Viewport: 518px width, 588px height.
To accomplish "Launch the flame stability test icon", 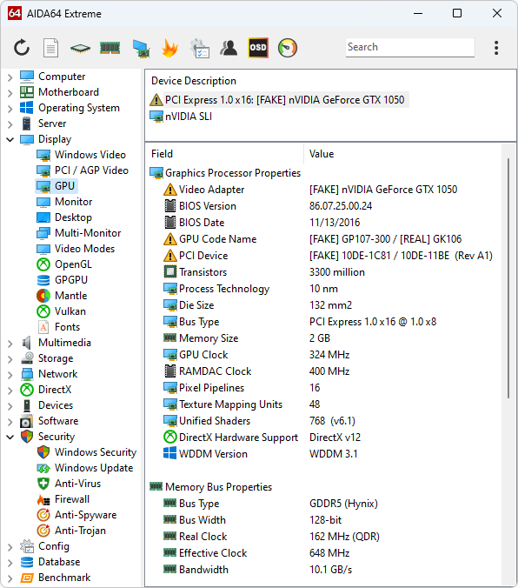I will [169, 48].
